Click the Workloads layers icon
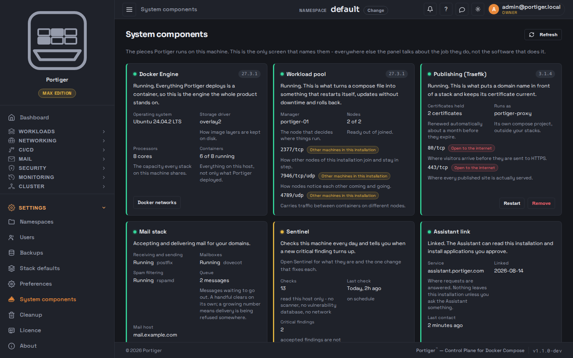 (x=12, y=131)
